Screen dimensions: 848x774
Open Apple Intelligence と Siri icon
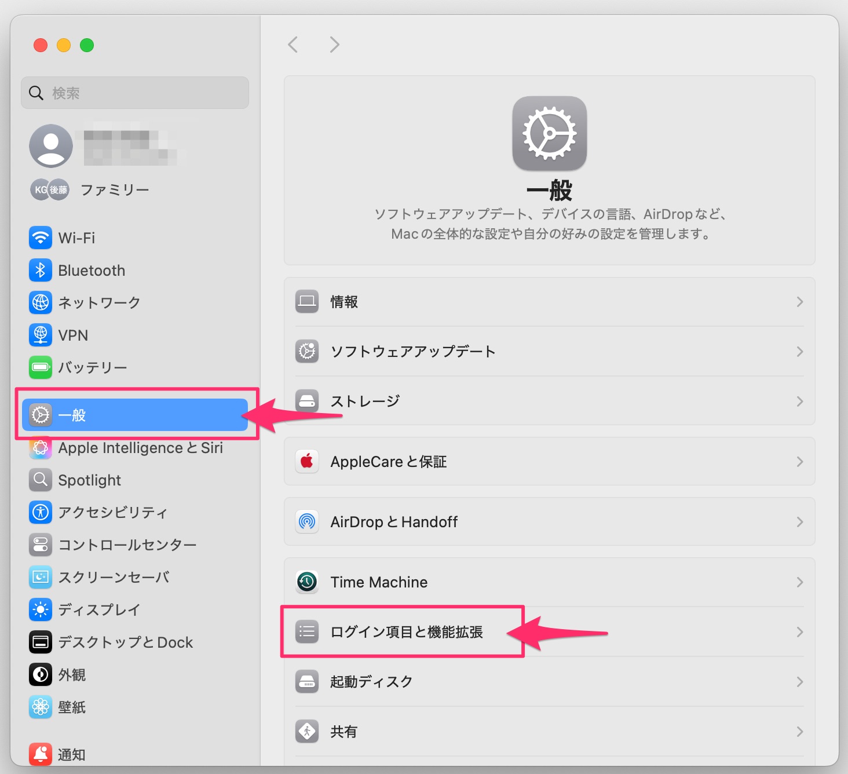[x=41, y=447]
